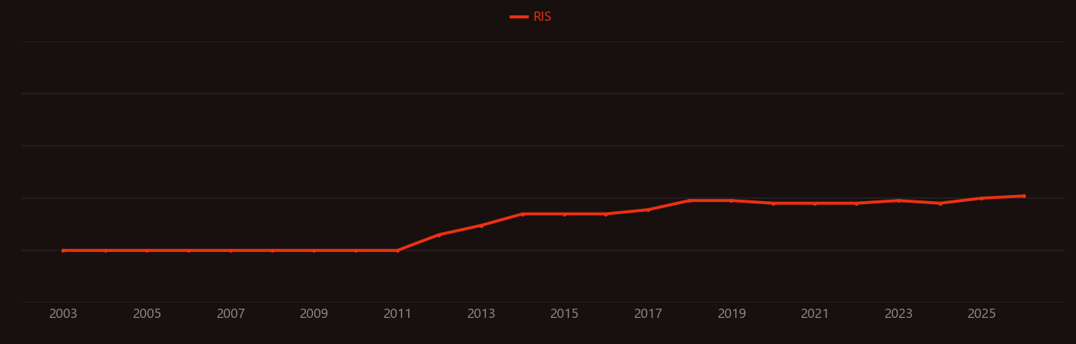Select the RIS data point at 2012
The image size is (1076, 344).
440,234
